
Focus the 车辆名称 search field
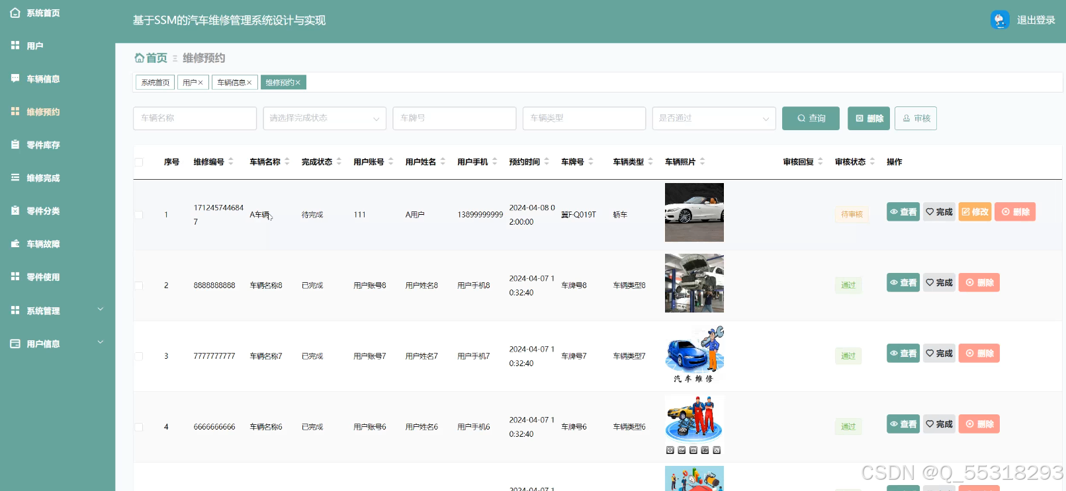pyautogui.click(x=195, y=118)
